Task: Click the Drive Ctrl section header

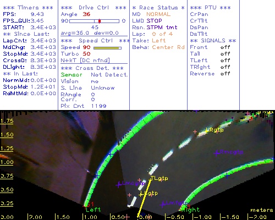Action: 94,8
